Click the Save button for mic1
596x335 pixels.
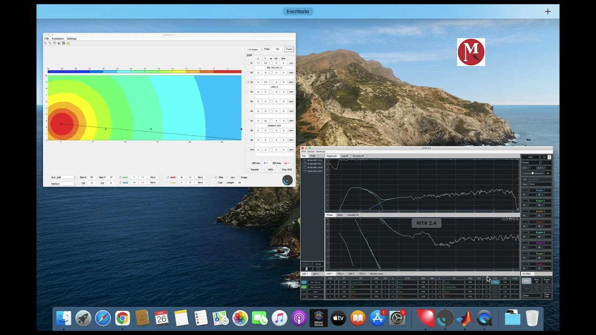[153, 177]
